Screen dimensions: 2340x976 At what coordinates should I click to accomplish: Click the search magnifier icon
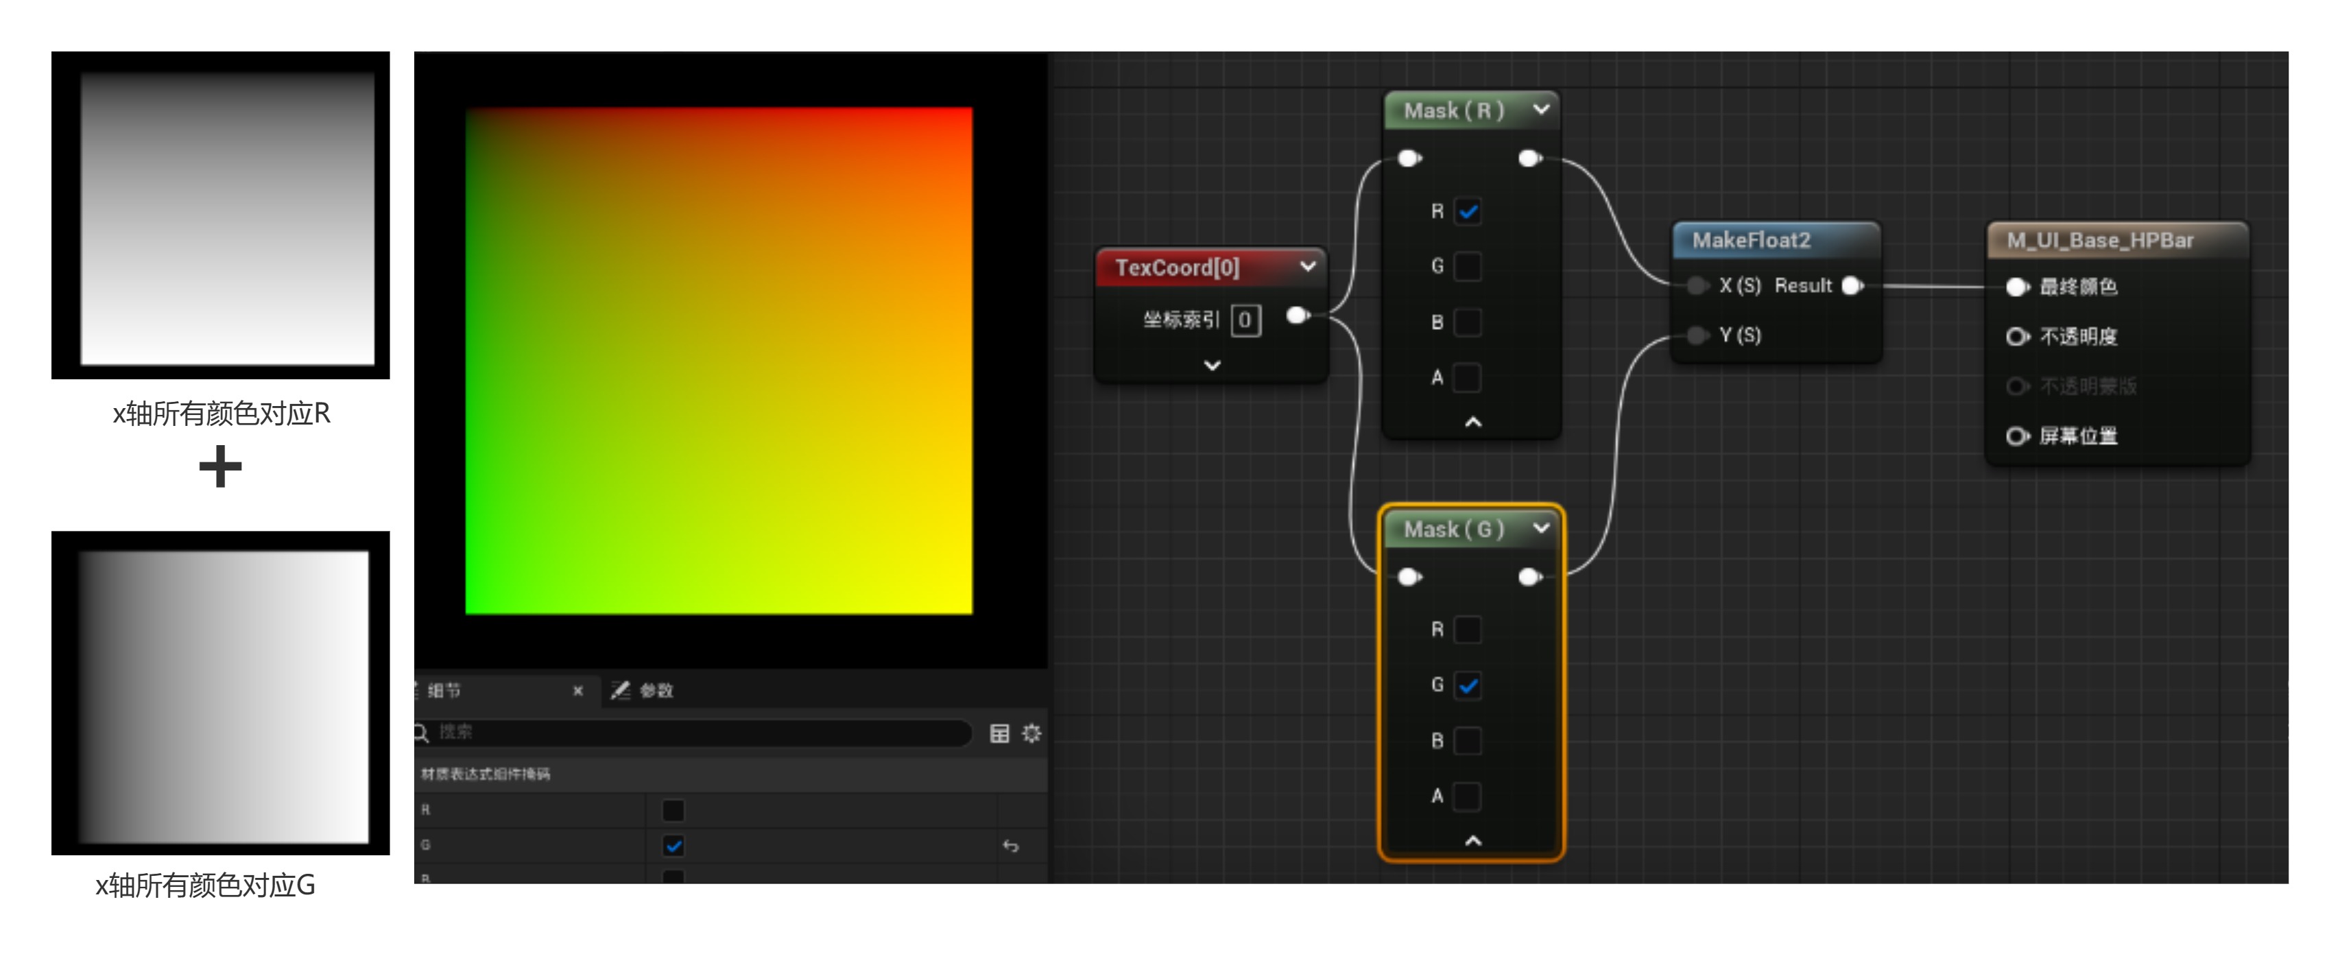point(422,733)
